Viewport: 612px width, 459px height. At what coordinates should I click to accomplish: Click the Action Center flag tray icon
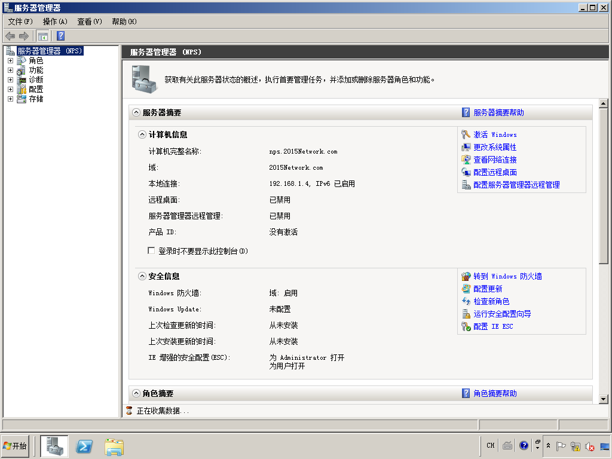click(x=561, y=446)
